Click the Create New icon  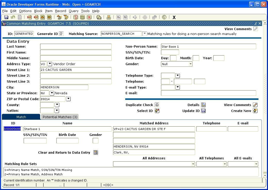pos(255,111)
